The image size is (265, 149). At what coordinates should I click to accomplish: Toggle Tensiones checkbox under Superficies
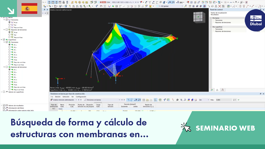7,42
